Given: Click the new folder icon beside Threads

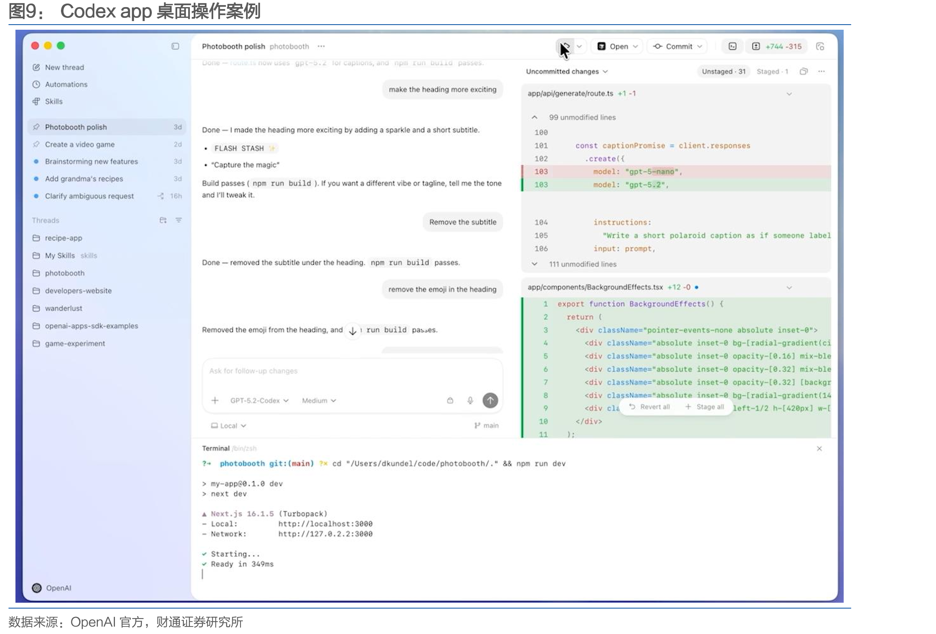Looking at the screenshot, I should 163,220.
